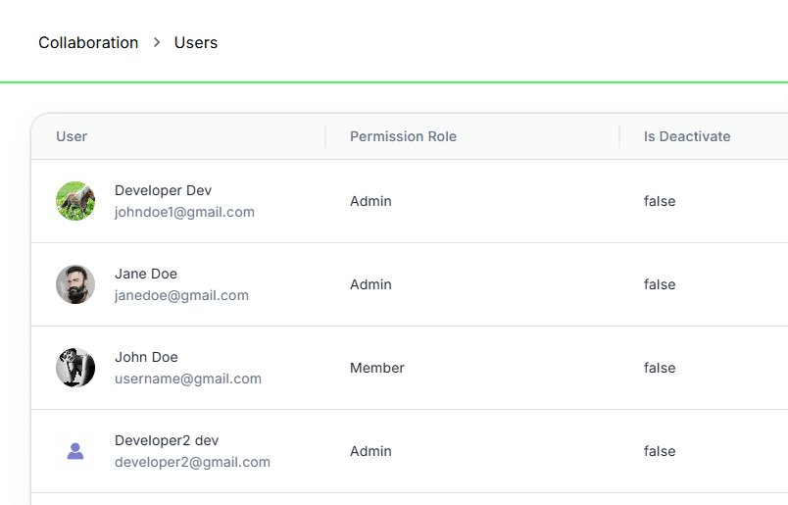This screenshot has width=788, height=505.
Task: Click the Collaboration breadcrumb link
Action: (88, 43)
